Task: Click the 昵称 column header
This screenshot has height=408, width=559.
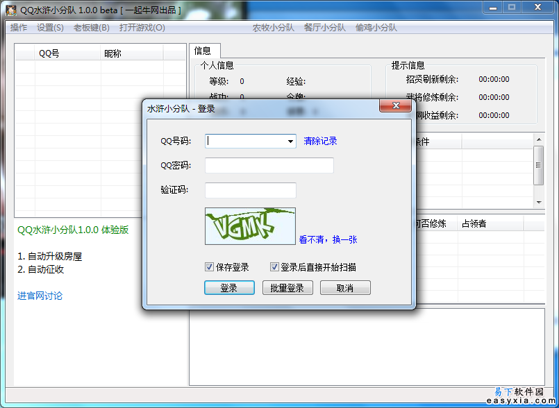Action: coord(132,53)
